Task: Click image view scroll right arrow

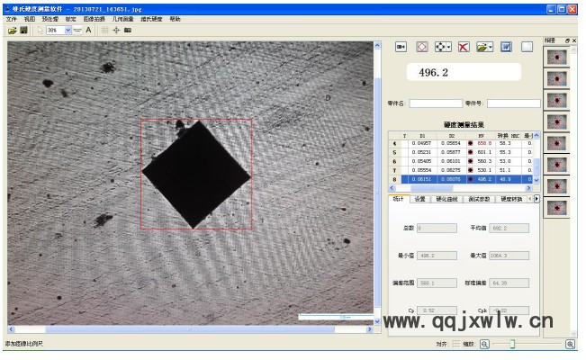Action: coord(370,329)
